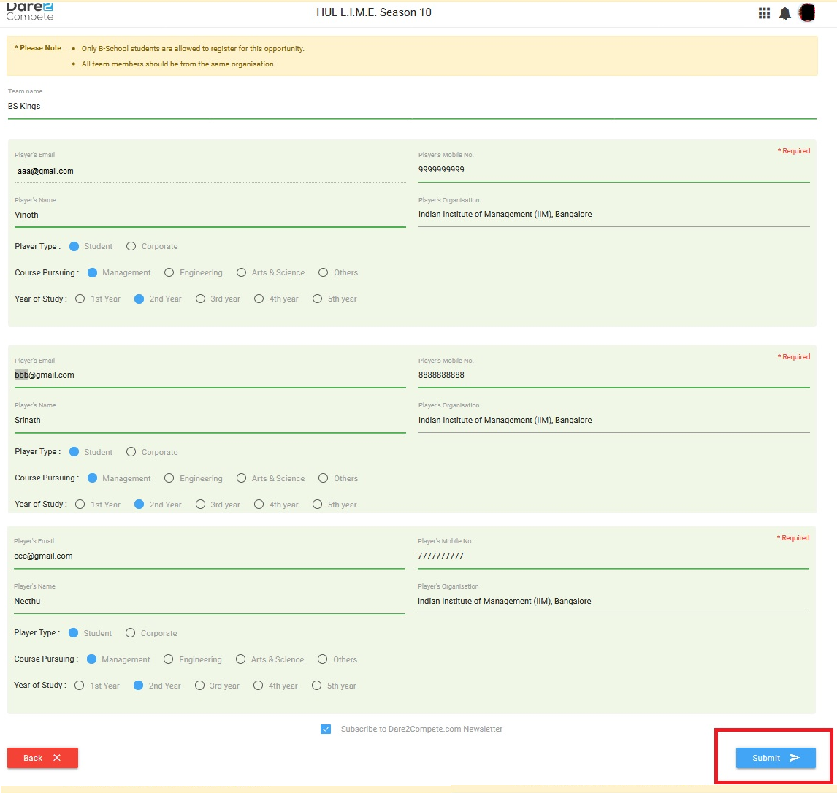
Task: Open Srinath's Player's Organisation field
Action: pyautogui.click(x=614, y=421)
